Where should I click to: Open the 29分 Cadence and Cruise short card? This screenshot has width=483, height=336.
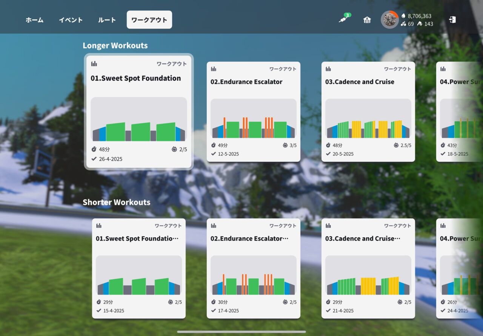pyautogui.click(x=368, y=268)
